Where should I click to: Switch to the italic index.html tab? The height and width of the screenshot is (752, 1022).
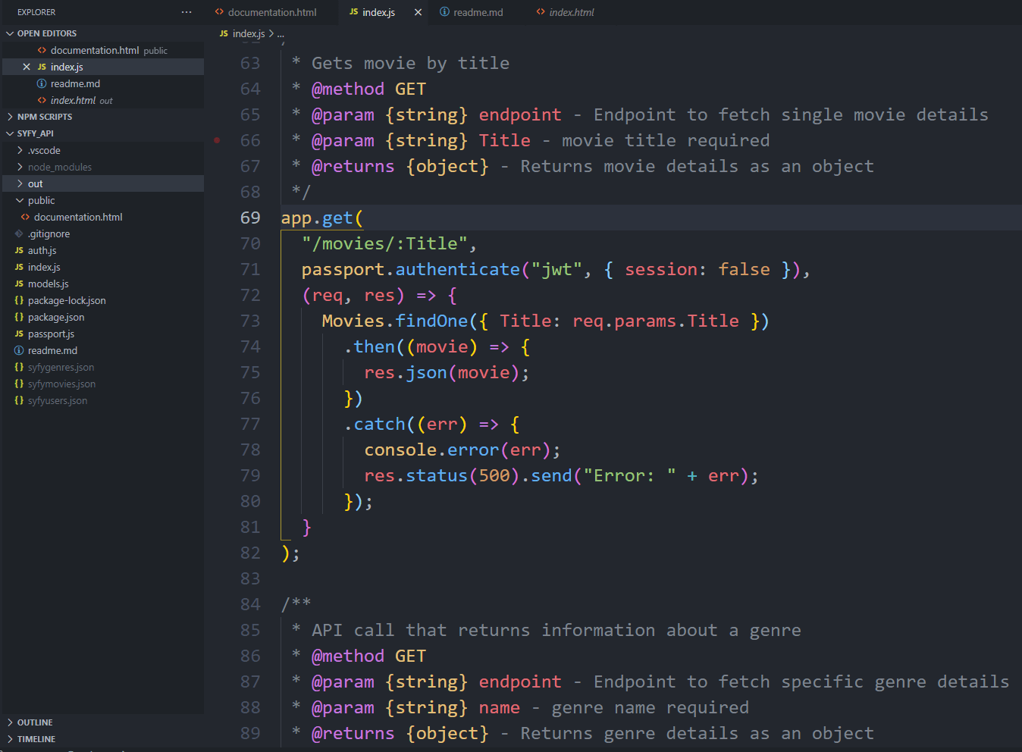tap(571, 12)
